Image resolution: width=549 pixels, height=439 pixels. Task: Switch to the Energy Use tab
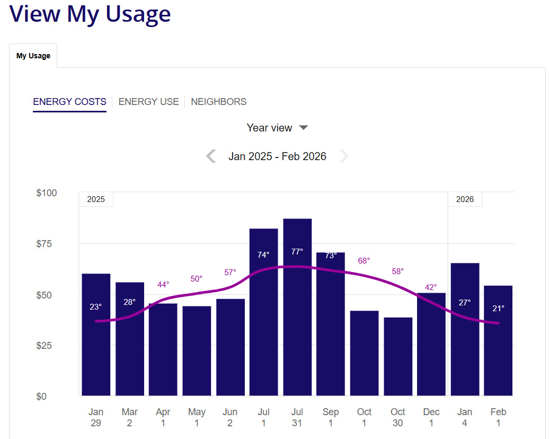coord(148,102)
